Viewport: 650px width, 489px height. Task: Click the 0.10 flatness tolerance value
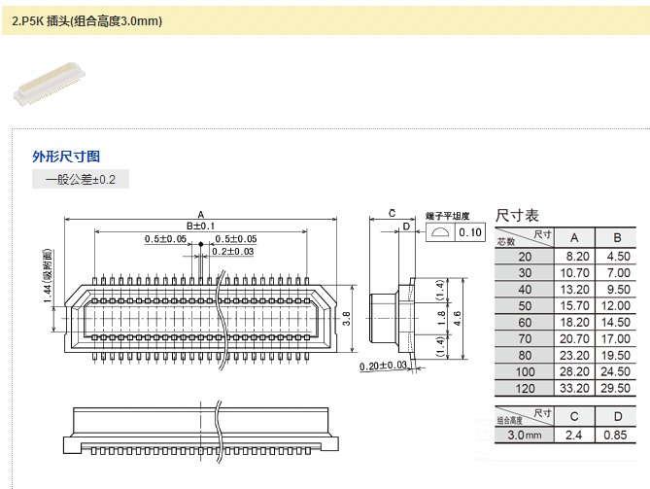470,232
